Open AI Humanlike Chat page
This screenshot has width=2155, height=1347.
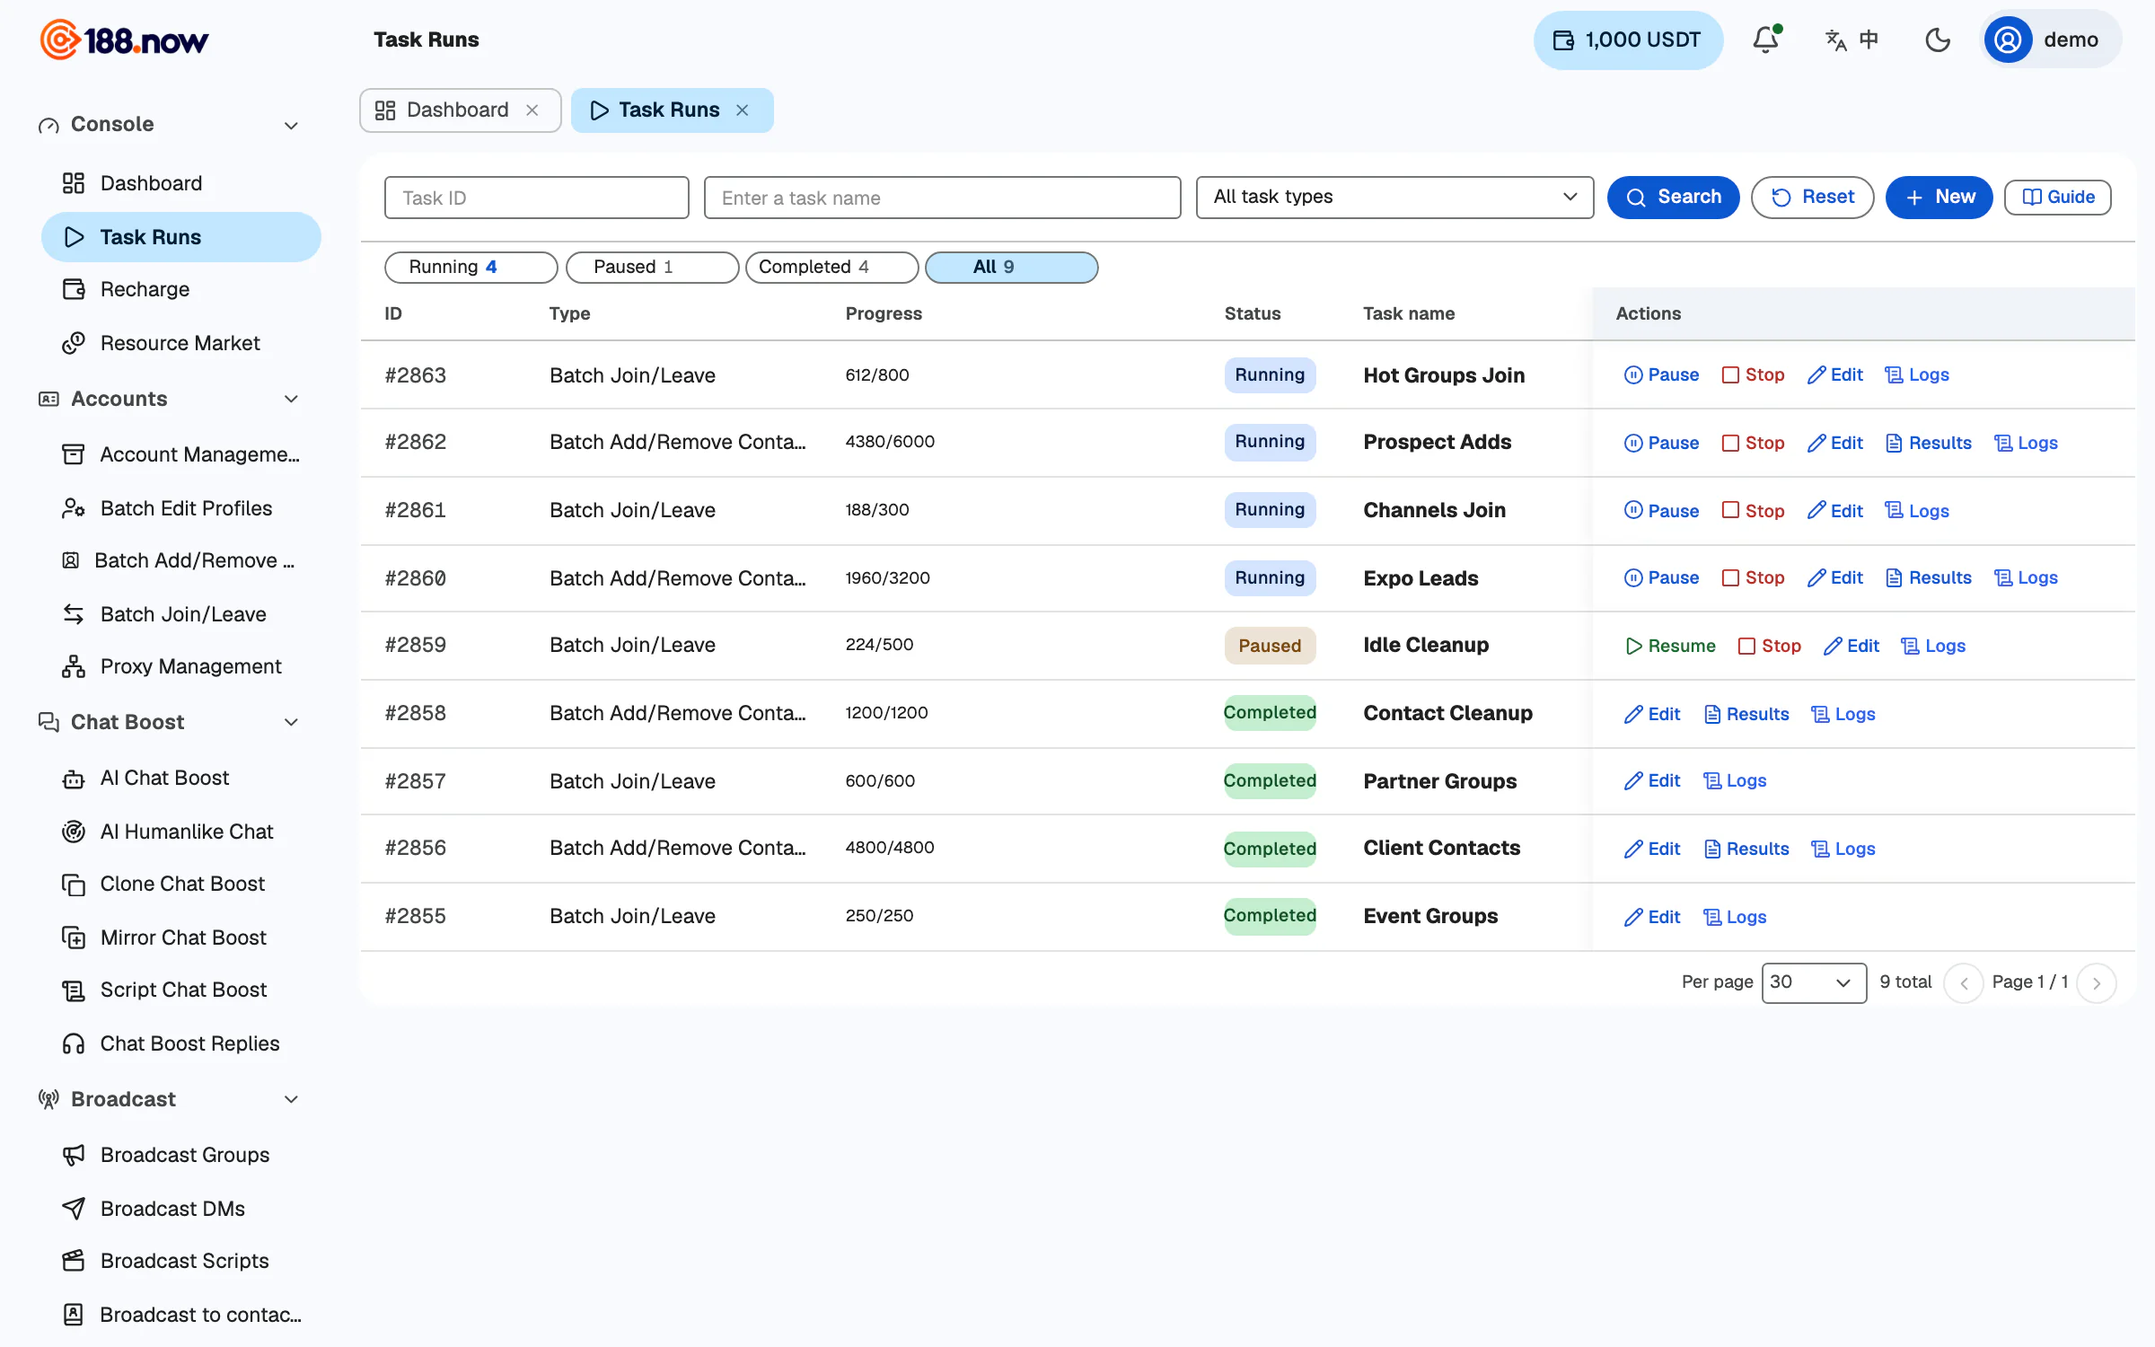pyautogui.click(x=181, y=832)
